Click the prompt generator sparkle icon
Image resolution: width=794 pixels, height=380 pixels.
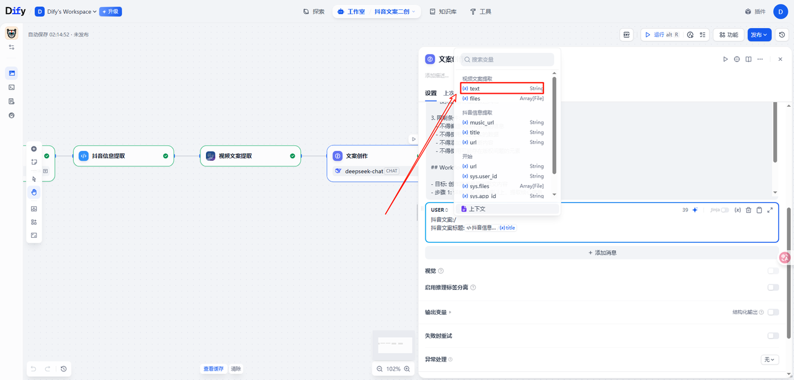695,210
